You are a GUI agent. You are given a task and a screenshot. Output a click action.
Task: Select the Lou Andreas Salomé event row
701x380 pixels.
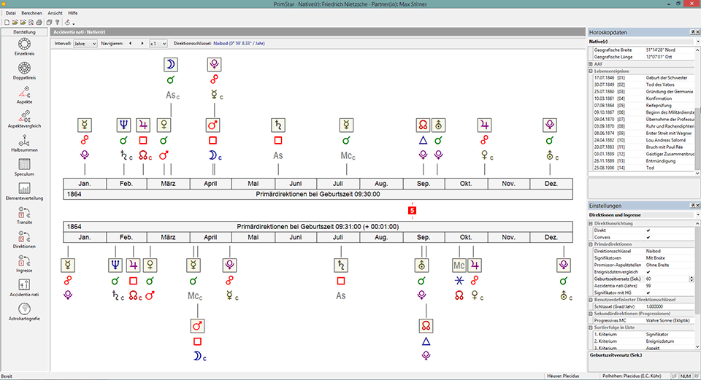pyautogui.click(x=643, y=140)
